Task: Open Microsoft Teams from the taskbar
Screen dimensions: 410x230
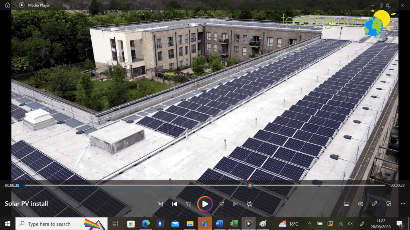Action: click(x=205, y=224)
